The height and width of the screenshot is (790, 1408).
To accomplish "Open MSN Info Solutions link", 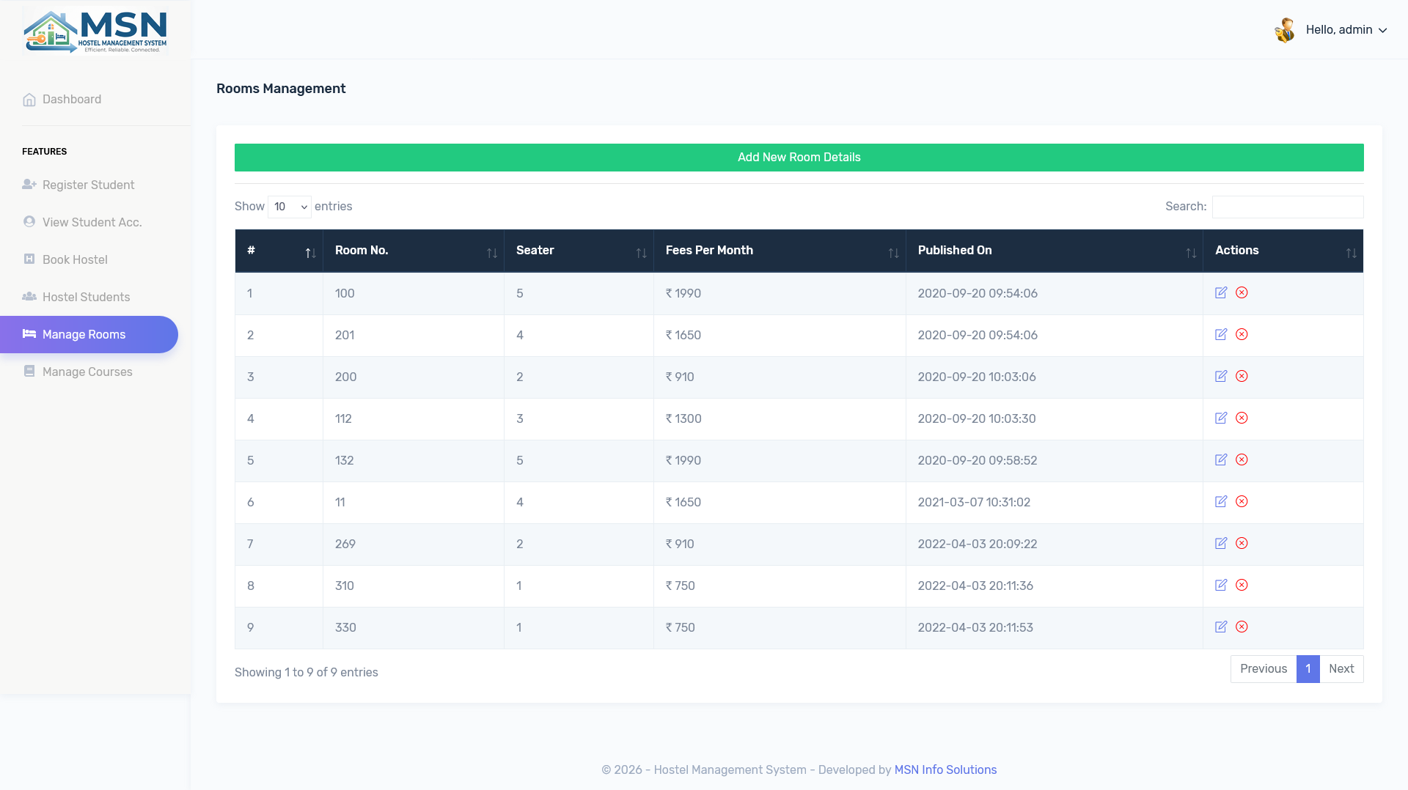I will tap(945, 770).
